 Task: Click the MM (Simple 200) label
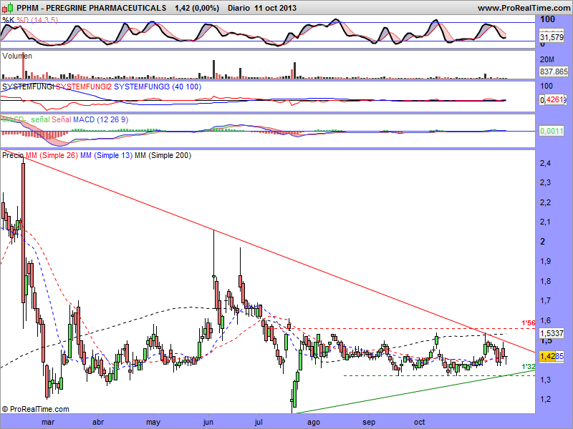coord(163,155)
